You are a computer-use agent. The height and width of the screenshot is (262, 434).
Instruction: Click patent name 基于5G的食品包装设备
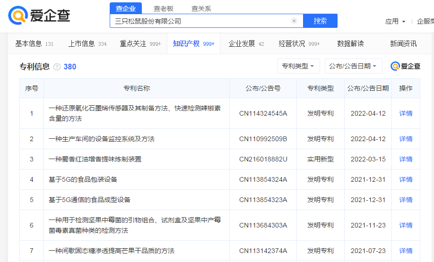point(83,179)
